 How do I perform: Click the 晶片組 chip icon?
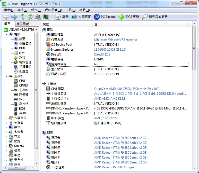pyautogui.click(x=16, y=104)
